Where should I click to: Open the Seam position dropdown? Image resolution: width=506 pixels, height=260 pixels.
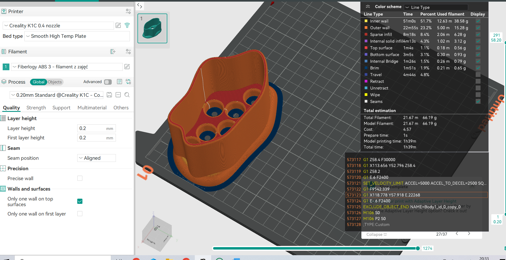point(97,158)
